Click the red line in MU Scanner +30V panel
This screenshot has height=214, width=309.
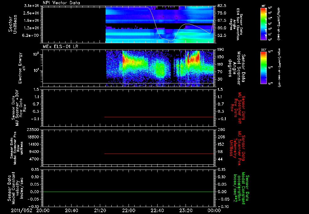159,117
